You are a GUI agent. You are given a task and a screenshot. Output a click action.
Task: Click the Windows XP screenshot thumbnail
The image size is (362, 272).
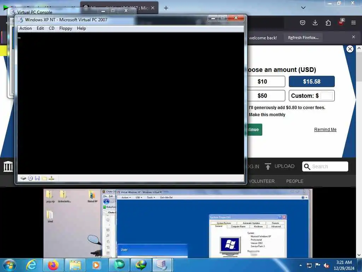178,223
